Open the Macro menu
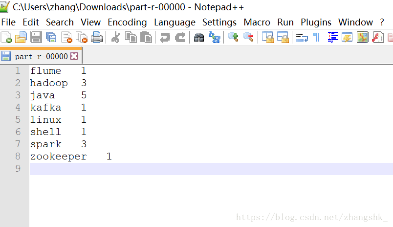 257,23
